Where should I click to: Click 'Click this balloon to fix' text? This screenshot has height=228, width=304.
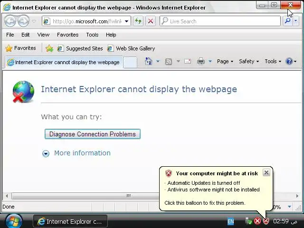pos(205,203)
